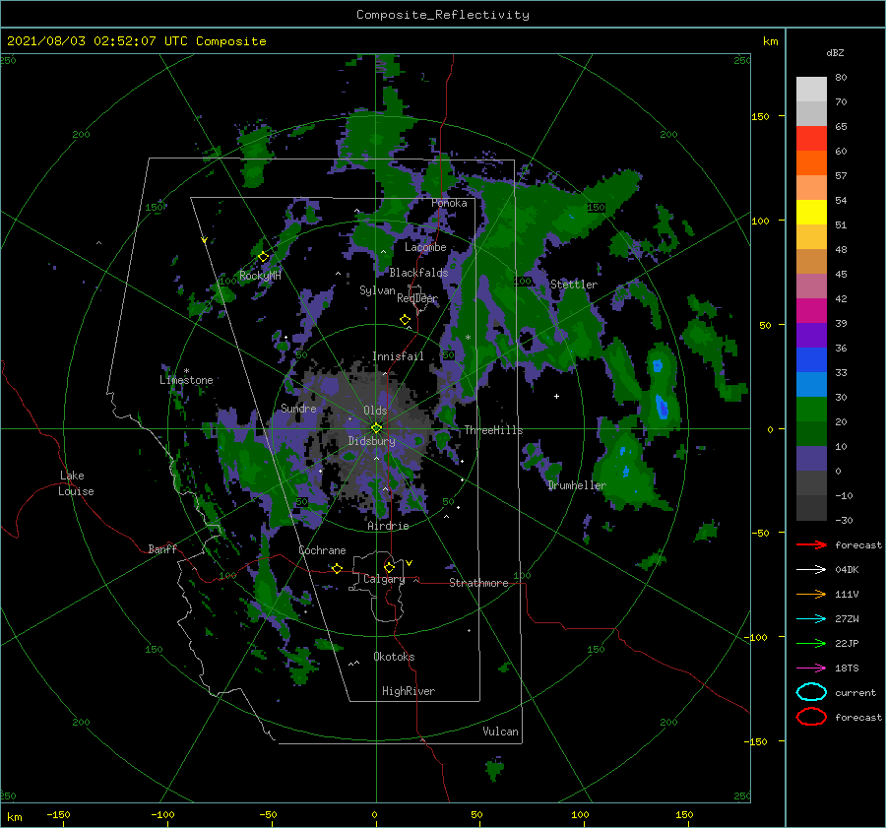The height and width of the screenshot is (828, 886).
Task: Click the Blackfalds city label
Action: (418, 273)
